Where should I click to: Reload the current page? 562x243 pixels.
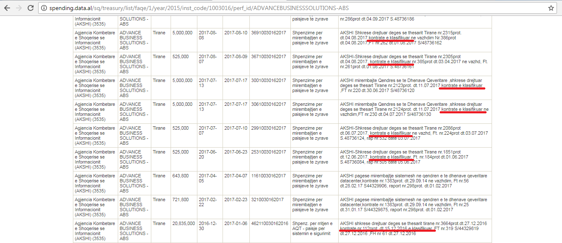pyautogui.click(x=31, y=8)
